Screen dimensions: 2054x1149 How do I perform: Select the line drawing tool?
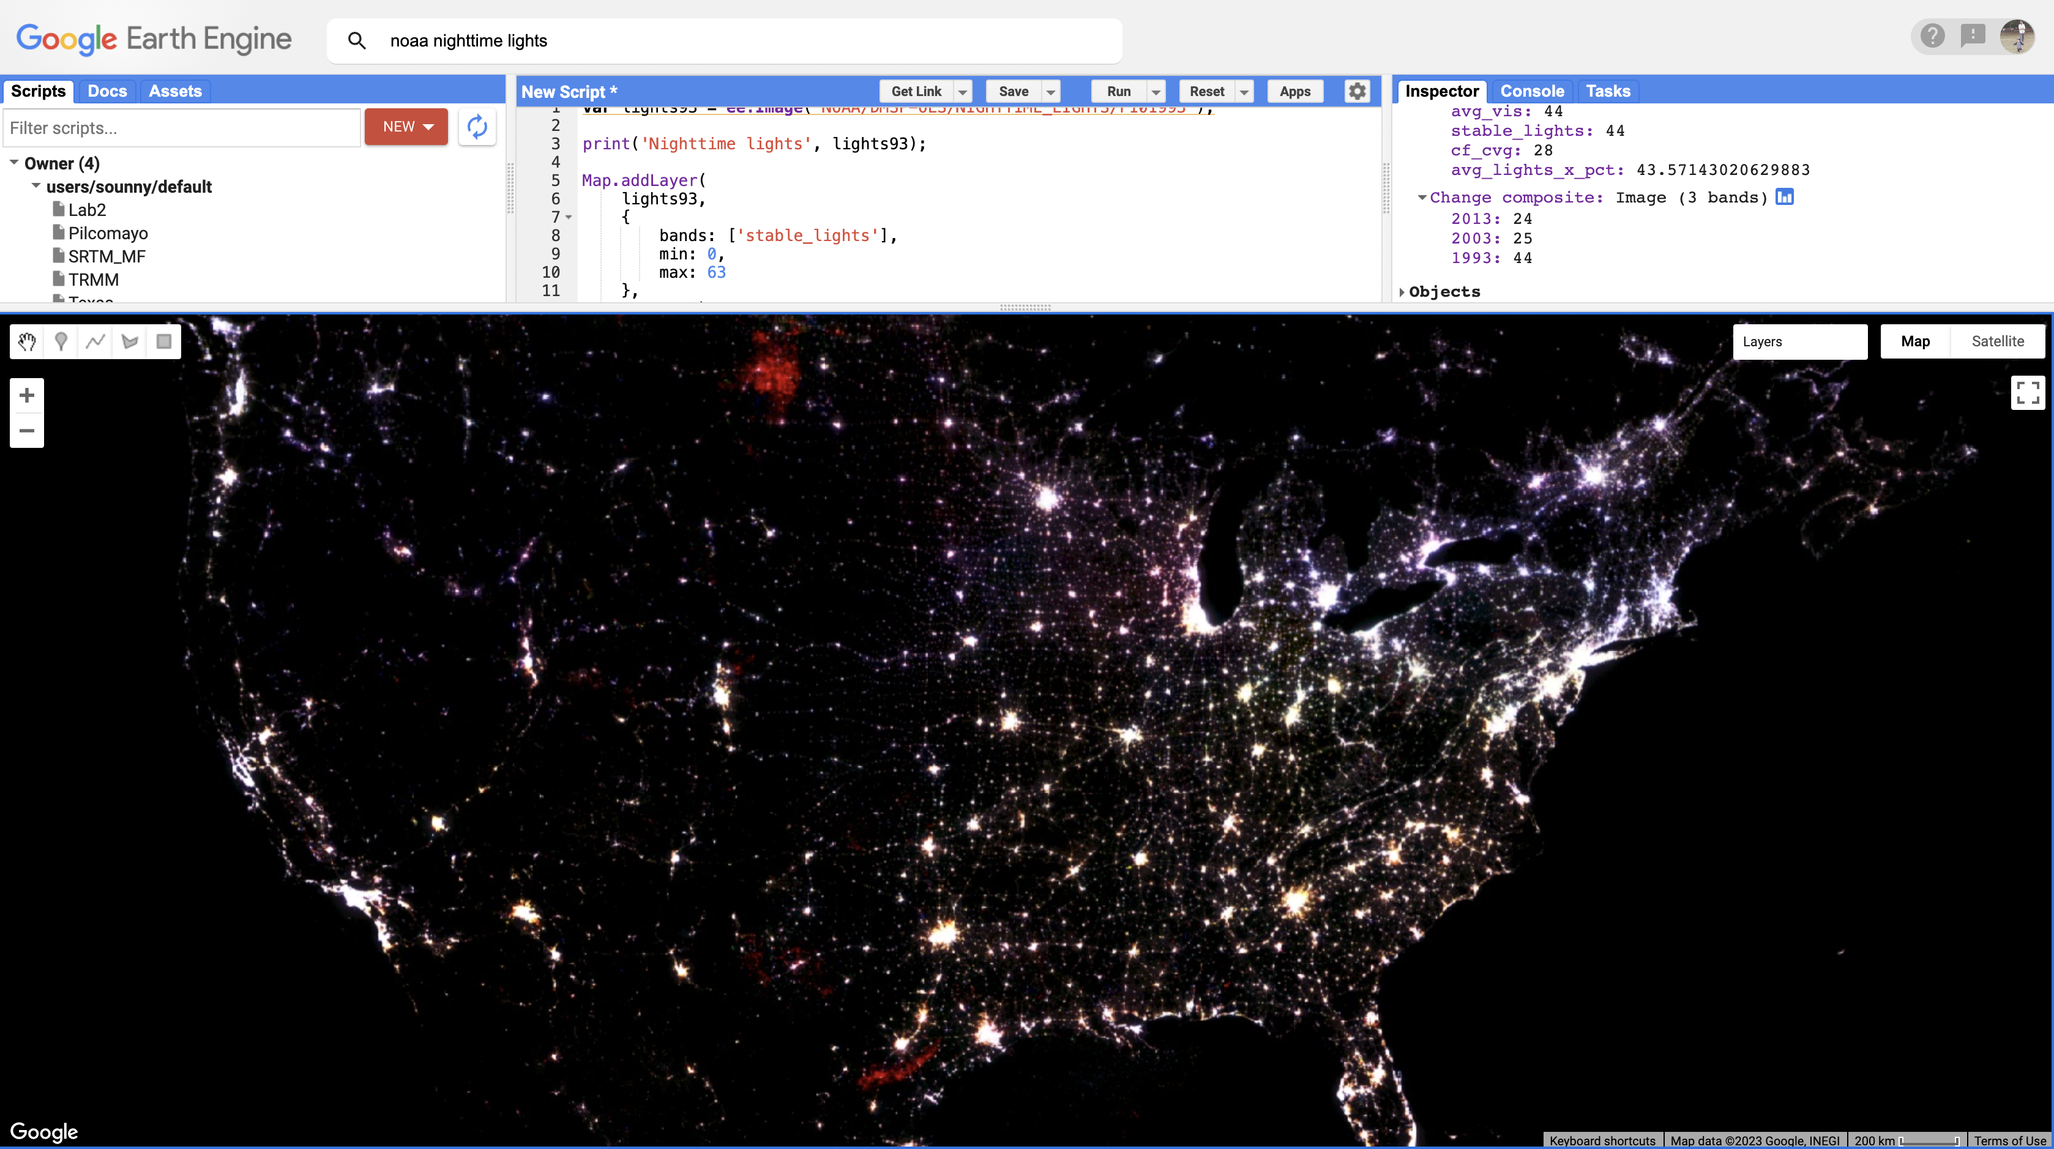coord(95,341)
